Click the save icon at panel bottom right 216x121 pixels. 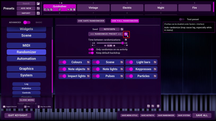[148, 106]
